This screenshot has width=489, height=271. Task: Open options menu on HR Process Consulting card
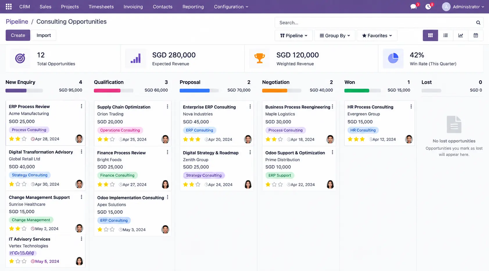411,107
